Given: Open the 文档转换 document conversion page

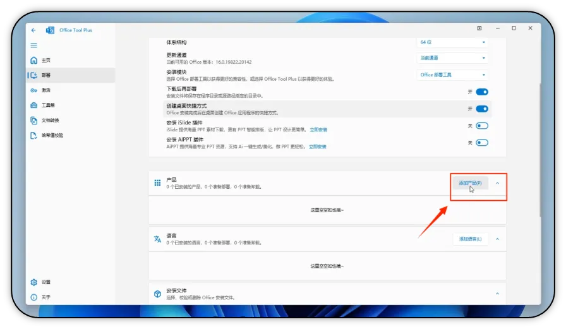Looking at the screenshot, I should tap(71, 120).
